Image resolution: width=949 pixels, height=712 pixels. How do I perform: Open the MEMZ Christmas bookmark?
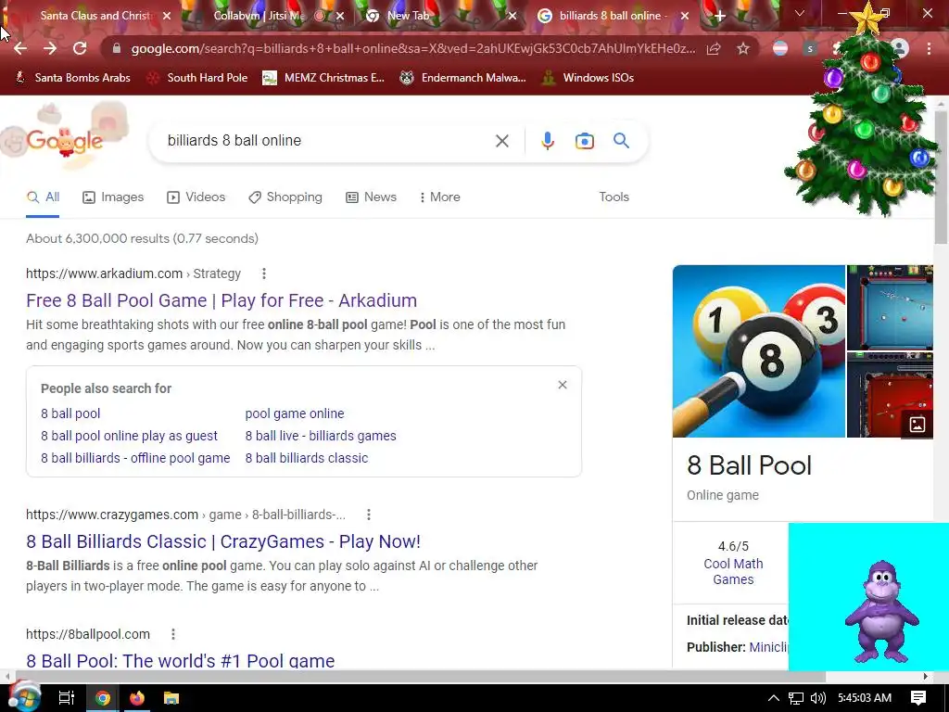tap(323, 78)
